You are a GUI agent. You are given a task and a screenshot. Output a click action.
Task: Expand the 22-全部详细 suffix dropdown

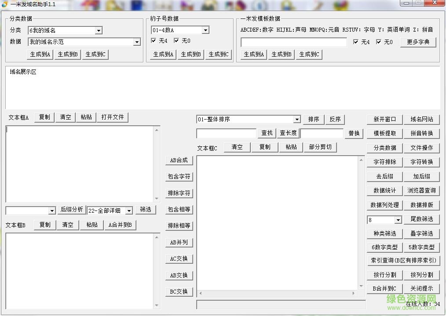click(x=128, y=210)
